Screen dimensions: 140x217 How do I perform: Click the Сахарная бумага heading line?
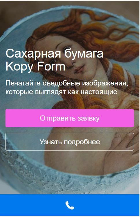pyautogui.click(x=55, y=54)
